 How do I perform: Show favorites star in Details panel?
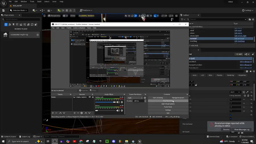[250, 71]
